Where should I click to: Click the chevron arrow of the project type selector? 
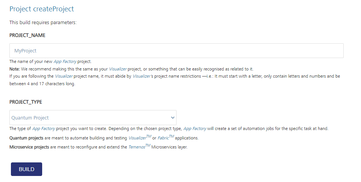[173, 118]
